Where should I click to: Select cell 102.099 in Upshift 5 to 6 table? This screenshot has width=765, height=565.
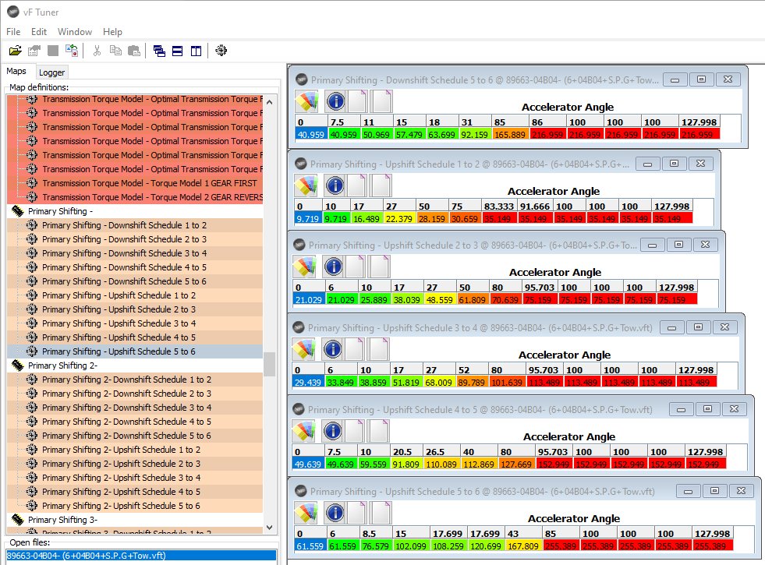pos(411,546)
